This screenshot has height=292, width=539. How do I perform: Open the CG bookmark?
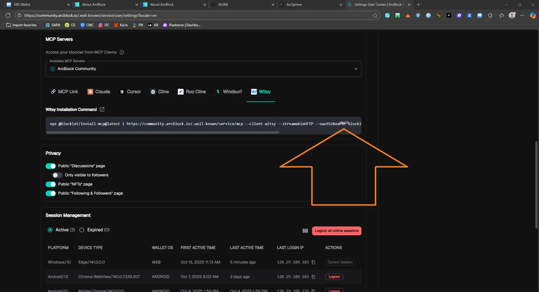[x=70, y=25]
